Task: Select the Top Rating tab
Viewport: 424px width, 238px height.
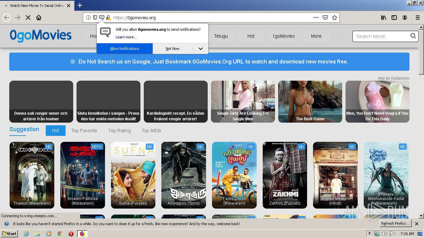Action: pyautogui.click(x=119, y=131)
